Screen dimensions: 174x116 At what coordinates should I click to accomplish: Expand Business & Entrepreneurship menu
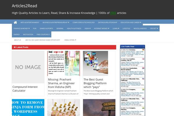coord(56,23)
